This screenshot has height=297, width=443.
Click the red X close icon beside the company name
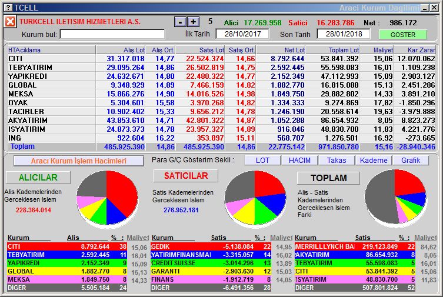(10, 21)
